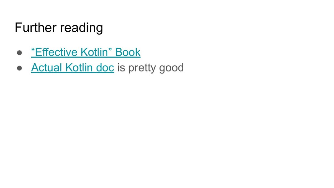This screenshot has height=188, width=334.
Task: Click the word "is" after doc link
Action: pos(121,68)
